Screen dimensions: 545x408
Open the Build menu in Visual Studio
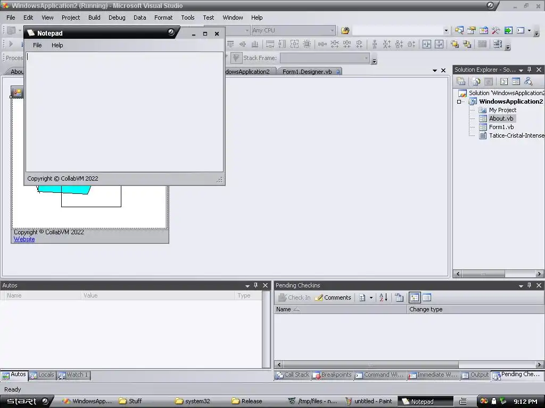(94, 18)
